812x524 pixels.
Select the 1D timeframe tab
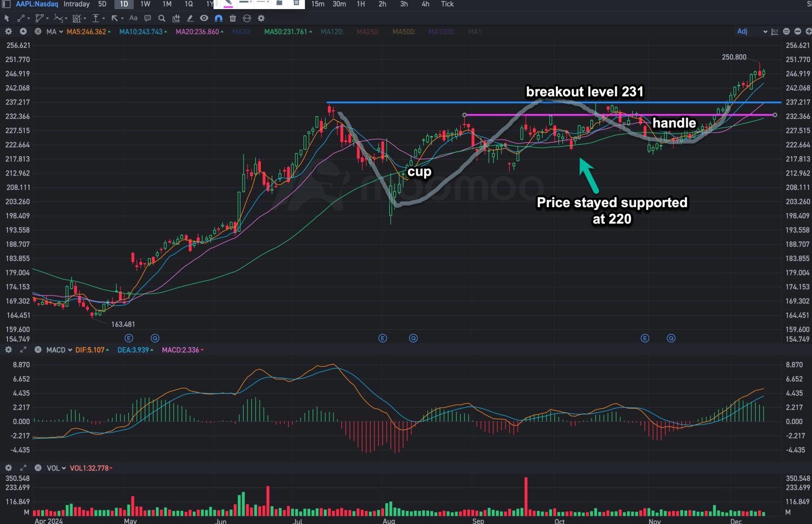(x=124, y=4)
